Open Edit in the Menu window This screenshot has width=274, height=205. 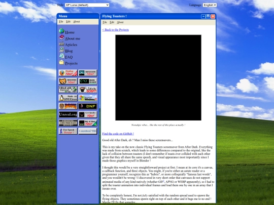tap(68, 22)
